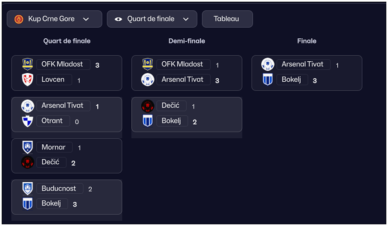This screenshot has height=226, width=388.
Task: Click the Buducnost club crest
Action: click(x=28, y=189)
